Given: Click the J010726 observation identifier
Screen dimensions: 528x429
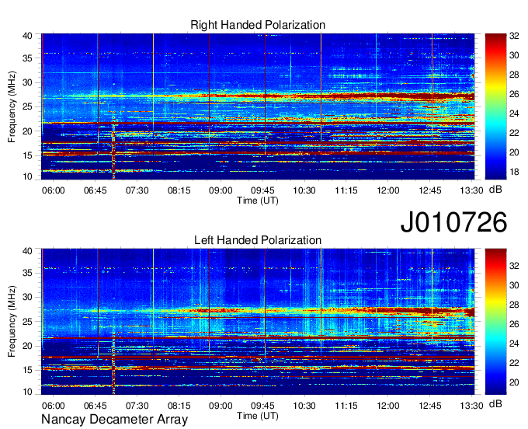Looking at the screenshot, I should tap(453, 222).
